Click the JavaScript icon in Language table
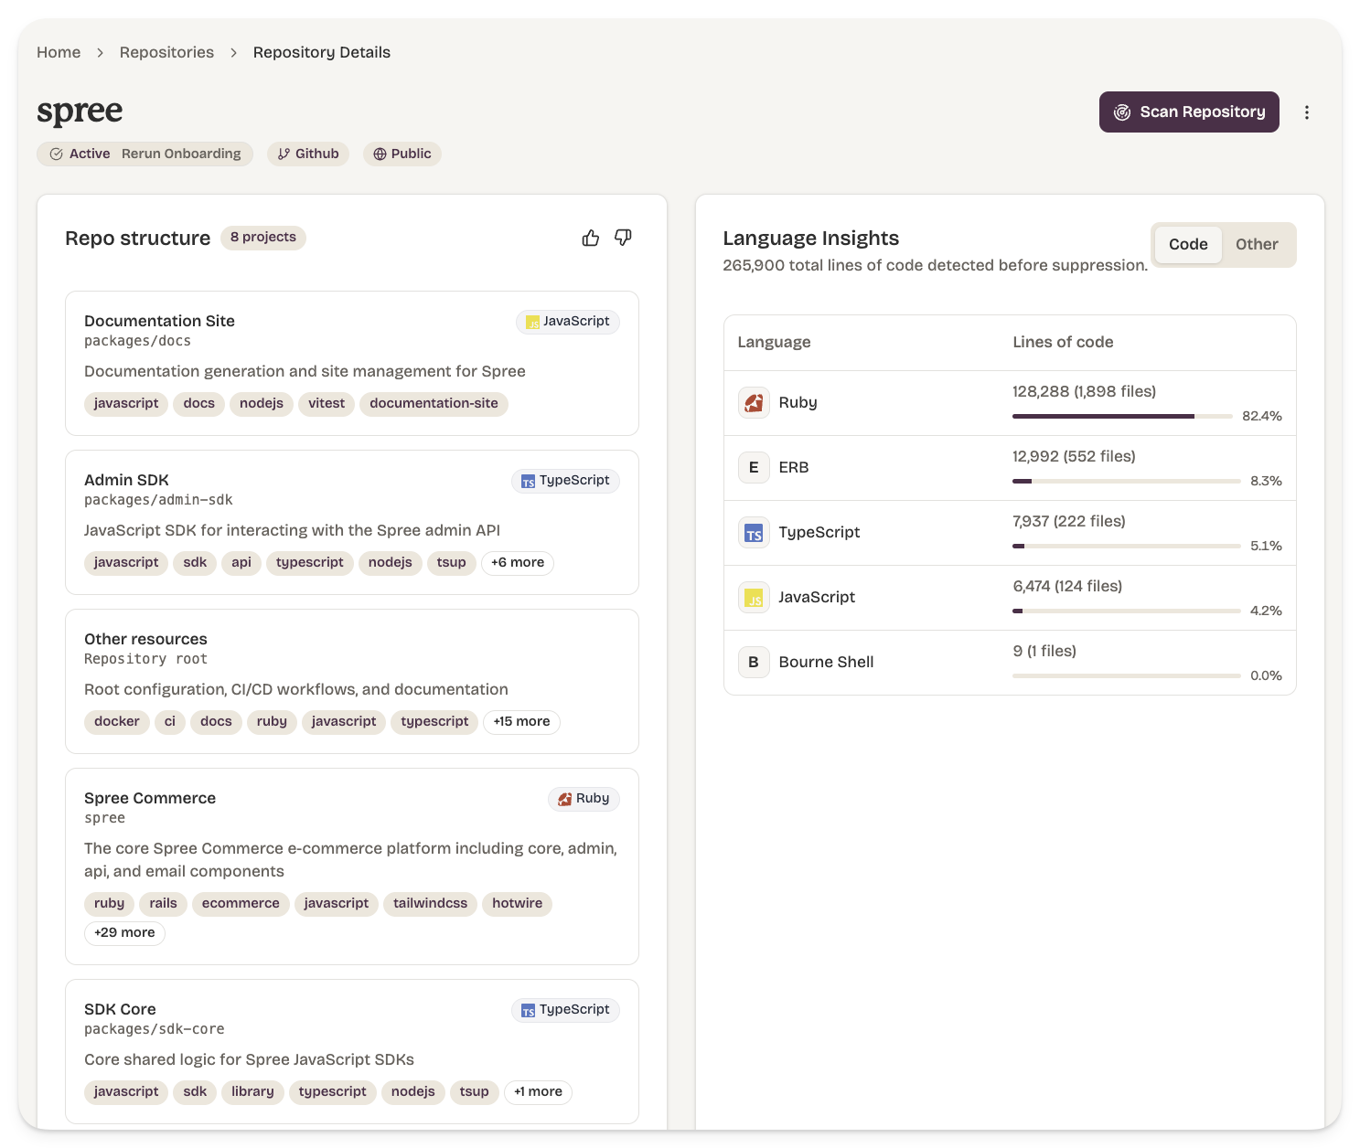Image resolution: width=1360 pixels, height=1148 pixels. pyautogui.click(x=754, y=597)
